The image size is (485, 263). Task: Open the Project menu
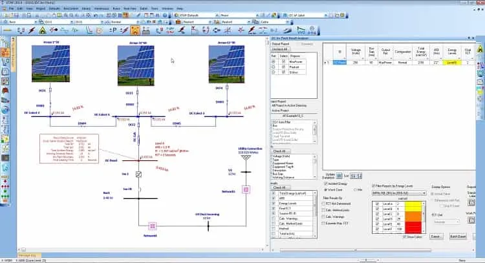click(x=41, y=8)
